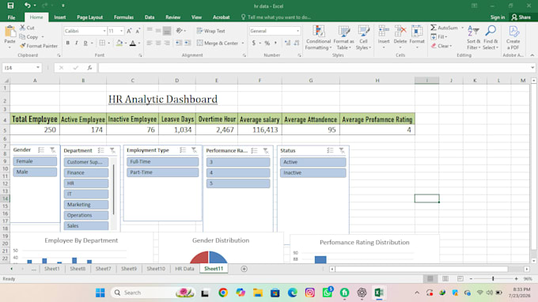Click the insert function fx icon
Image resolution: width=538 pixels, height=302 pixels.
pyautogui.click(x=89, y=68)
